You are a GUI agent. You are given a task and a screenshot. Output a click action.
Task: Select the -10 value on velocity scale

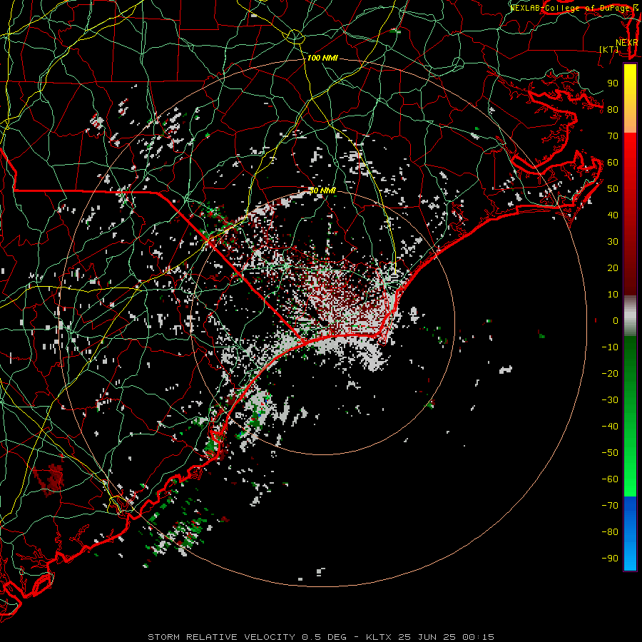click(x=610, y=347)
